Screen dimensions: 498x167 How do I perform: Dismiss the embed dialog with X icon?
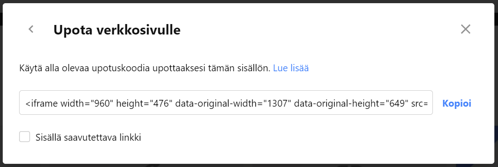tap(465, 29)
